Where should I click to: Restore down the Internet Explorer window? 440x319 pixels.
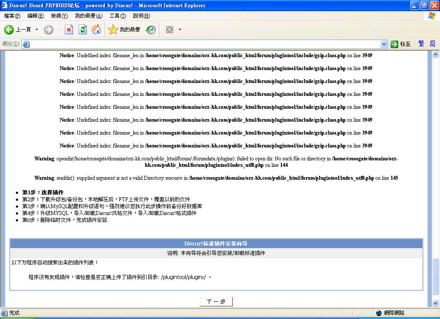(x=424, y=5)
